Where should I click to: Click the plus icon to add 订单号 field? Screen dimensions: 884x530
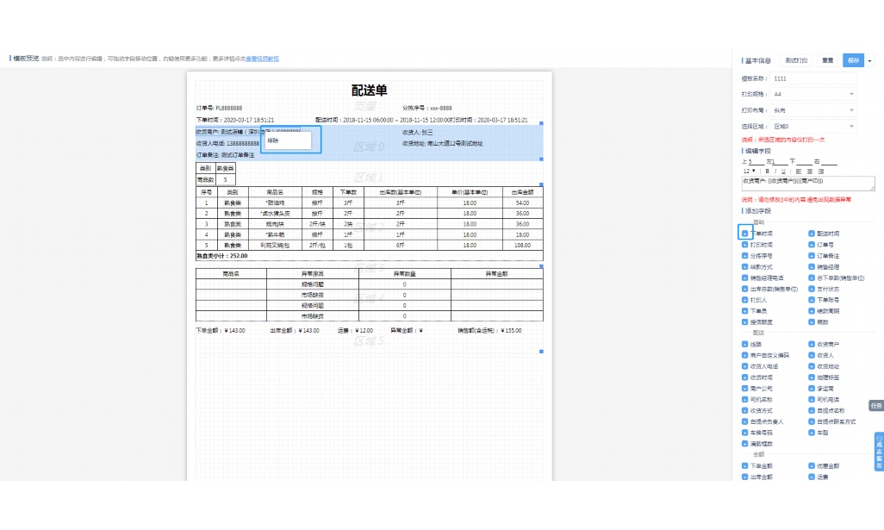[811, 245]
